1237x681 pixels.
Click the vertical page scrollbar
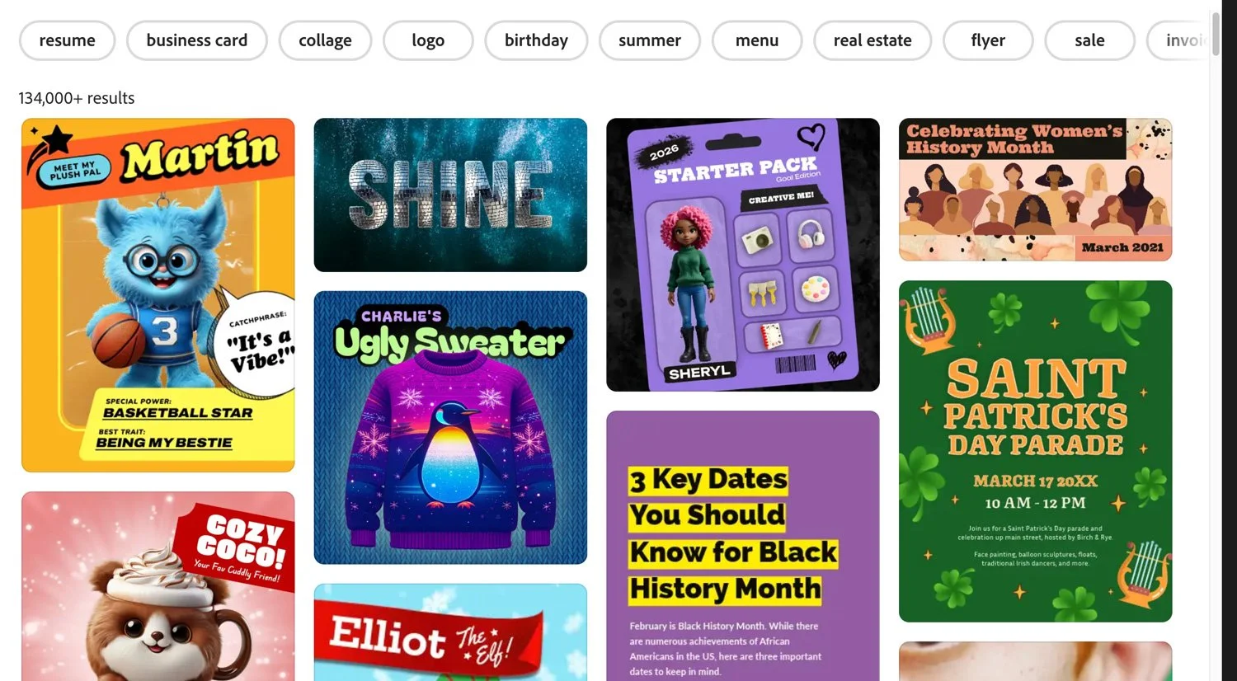coord(1216,33)
